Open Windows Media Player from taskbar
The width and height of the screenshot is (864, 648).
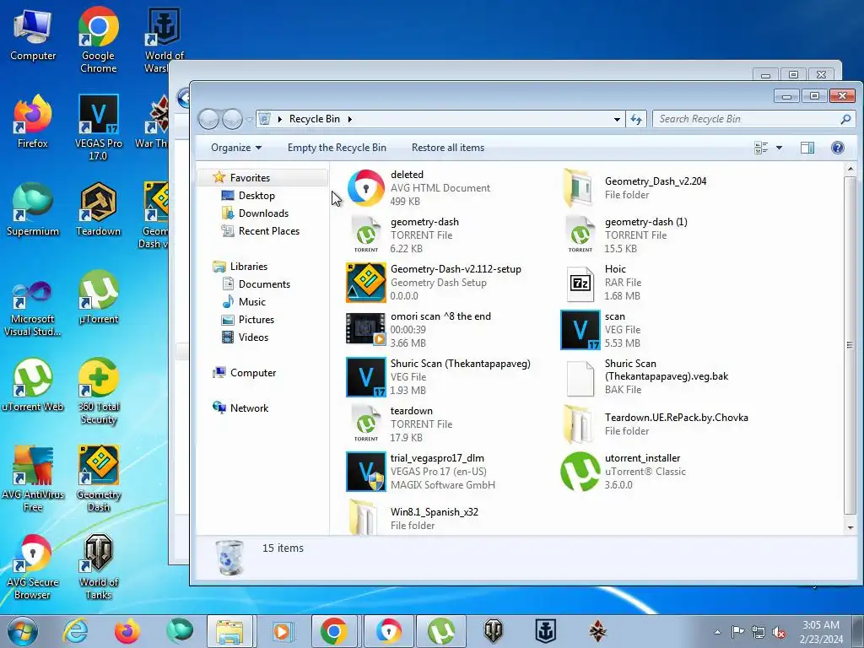[x=282, y=631]
